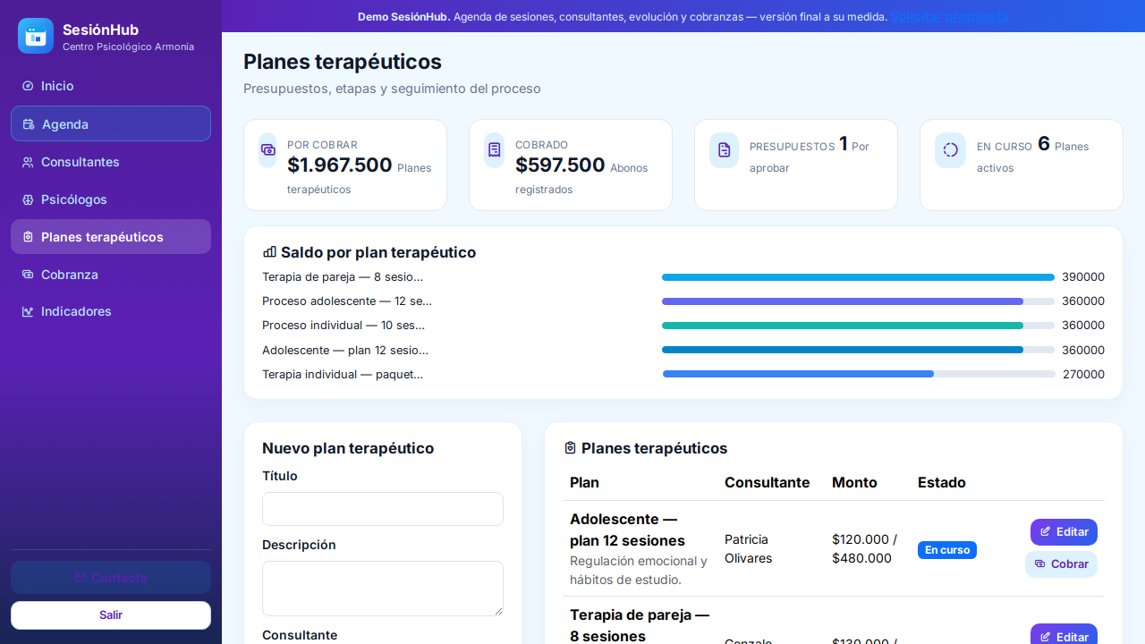The height and width of the screenshot is (644, 1145).
Task: Click the brain icon beside Psicólogos
Action: [x=28, y=199]
